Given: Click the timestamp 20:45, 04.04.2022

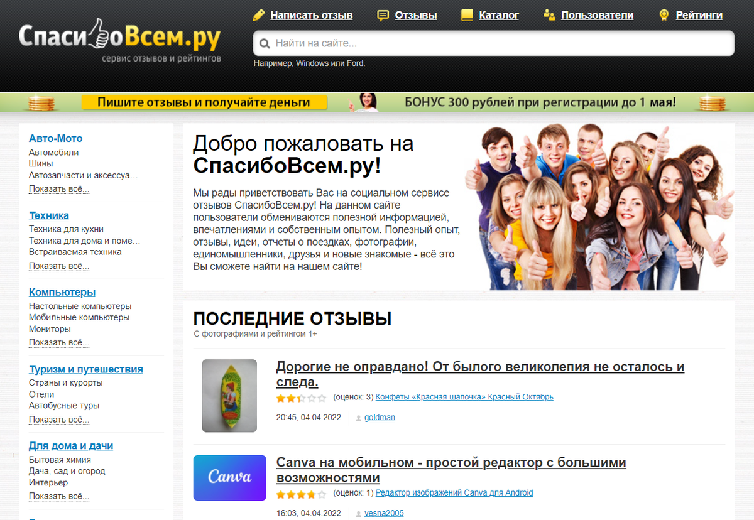Looking at the screenshot, I should tap(309, 418).
